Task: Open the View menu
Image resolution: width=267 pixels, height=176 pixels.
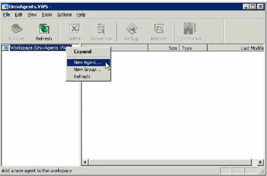Action: (x=32, y=15)
